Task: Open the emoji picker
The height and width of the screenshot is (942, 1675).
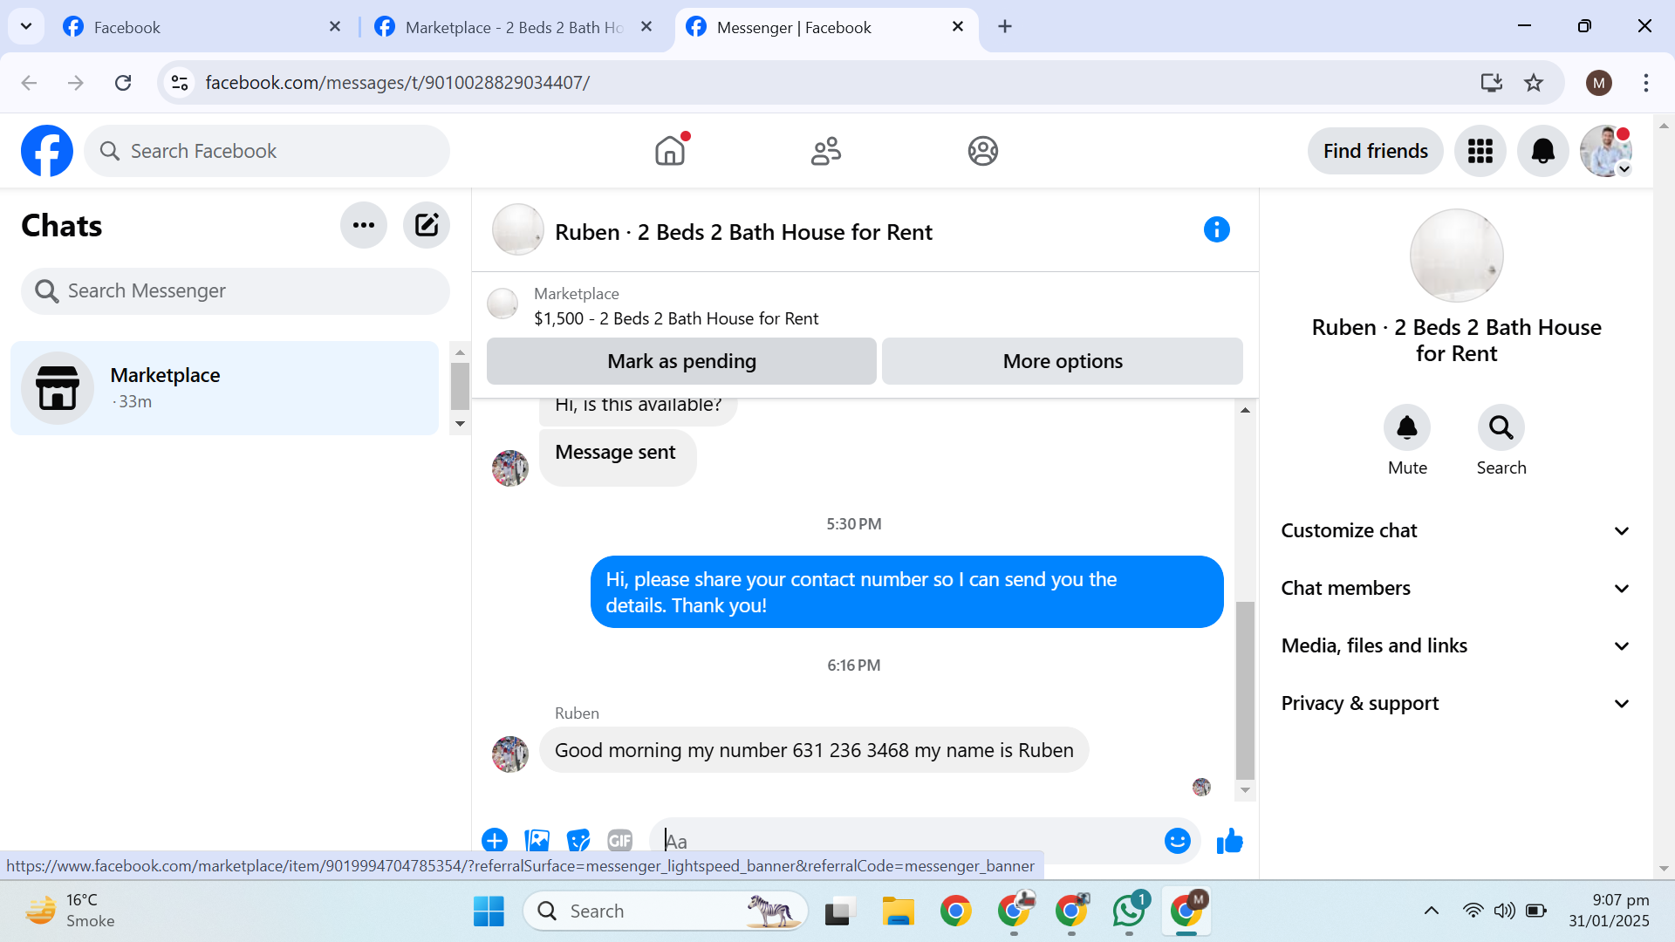Action: pyautogui.click(x=1178, y=841)
